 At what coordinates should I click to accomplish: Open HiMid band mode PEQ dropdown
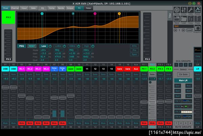click(x=73, y=50)
